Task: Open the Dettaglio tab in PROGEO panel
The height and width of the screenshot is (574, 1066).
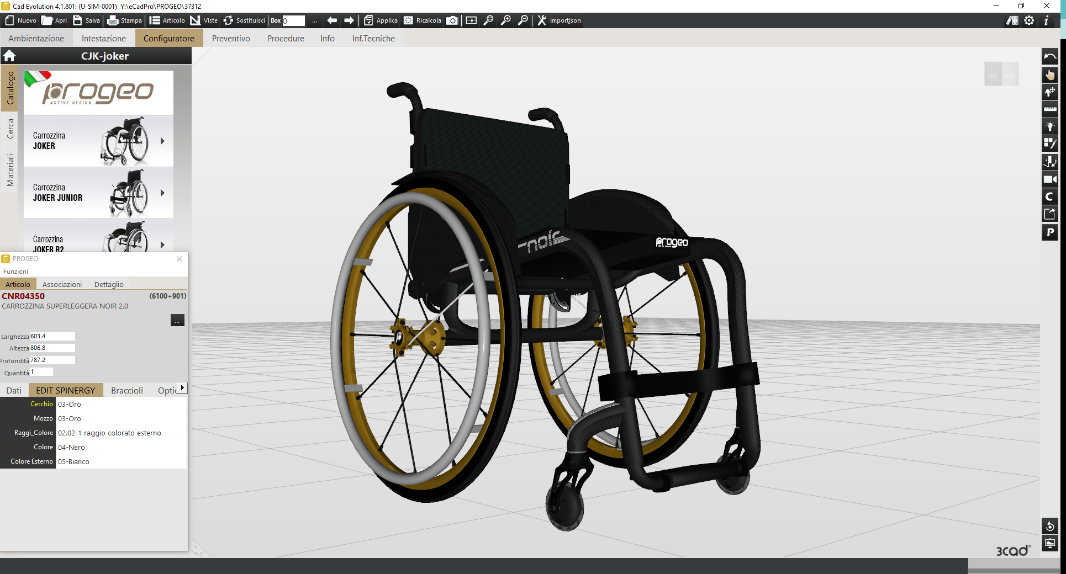Action: pos(109,284)
